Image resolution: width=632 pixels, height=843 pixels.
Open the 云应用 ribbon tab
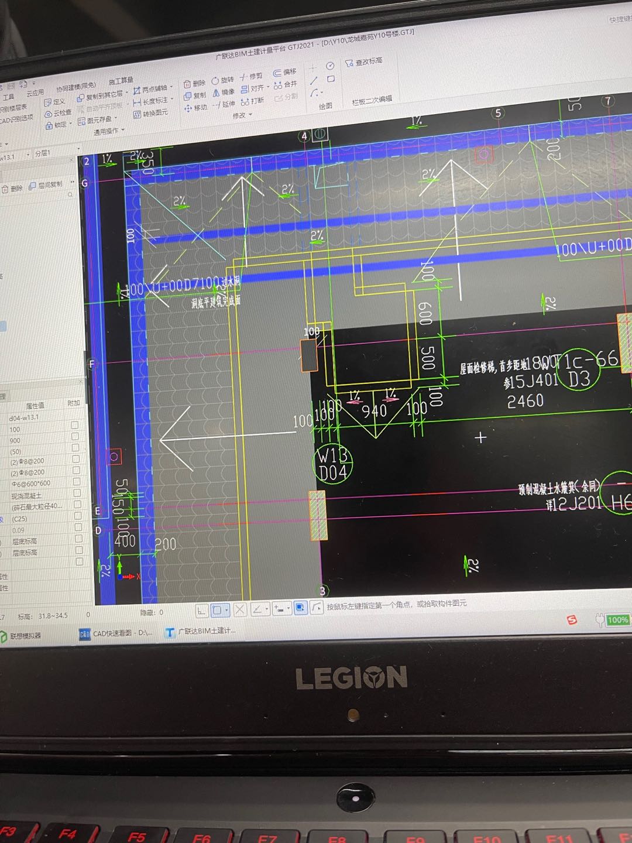pyautogui.click(x=35, y=93)
